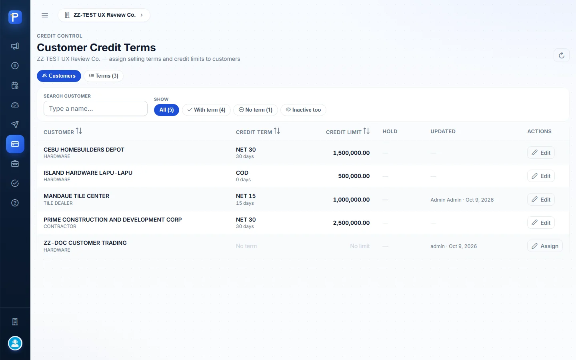
Task: Open the help question mark icon
Action: tap(15, 203)
